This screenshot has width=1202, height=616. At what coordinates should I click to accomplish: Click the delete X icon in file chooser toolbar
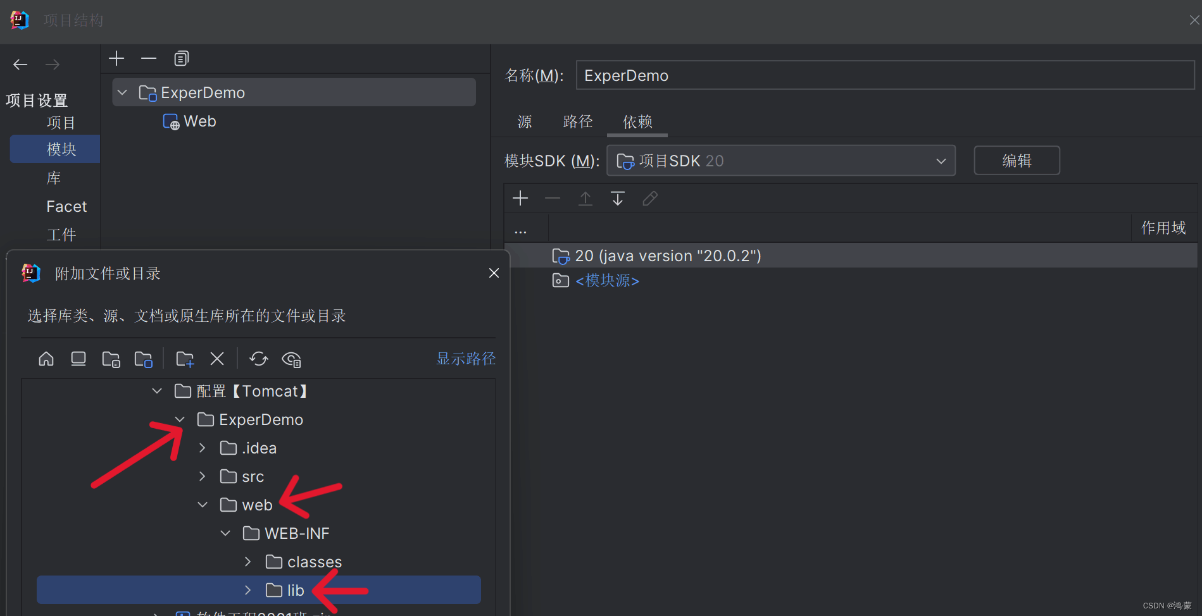(217, 359)
